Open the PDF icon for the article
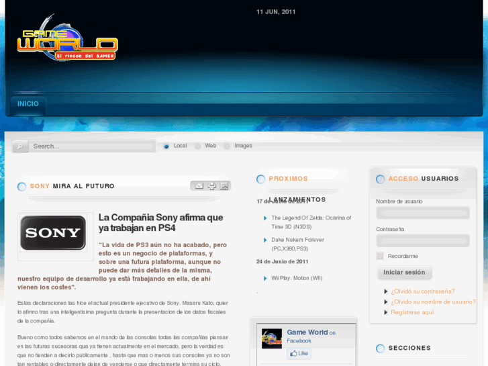This screenshot has height=366, width=488. click(224, 186)
